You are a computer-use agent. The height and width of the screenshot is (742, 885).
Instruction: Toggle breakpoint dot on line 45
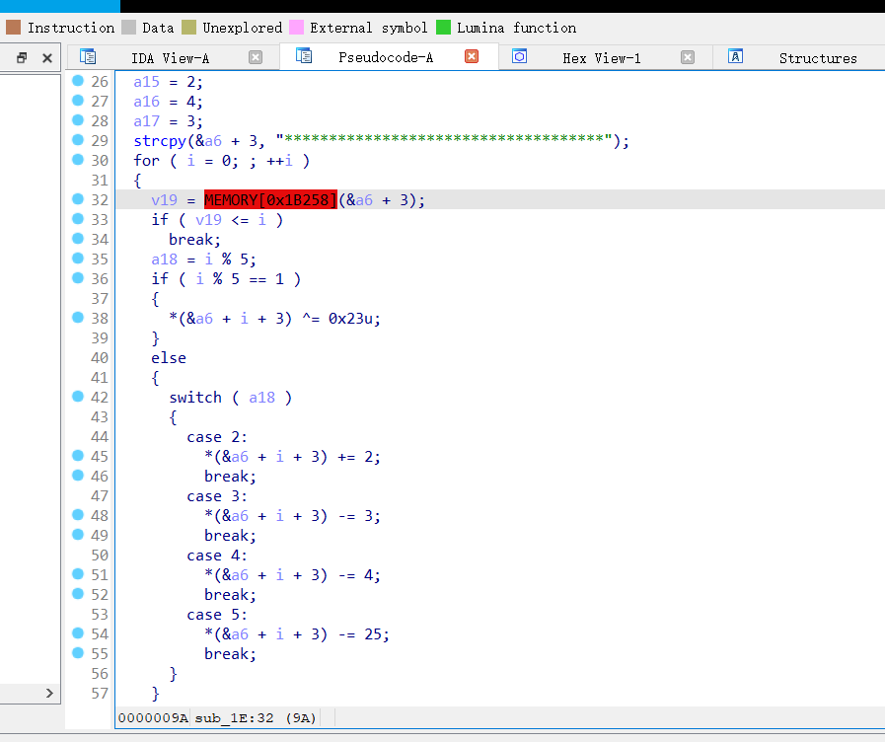78,456
